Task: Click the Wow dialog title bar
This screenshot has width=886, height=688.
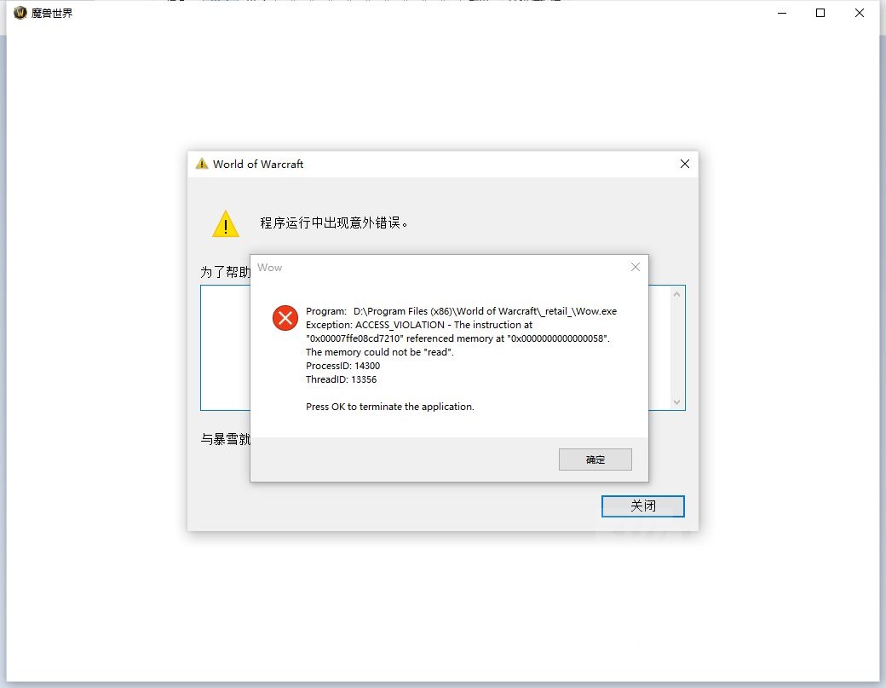Action: (x=440, y=267)
